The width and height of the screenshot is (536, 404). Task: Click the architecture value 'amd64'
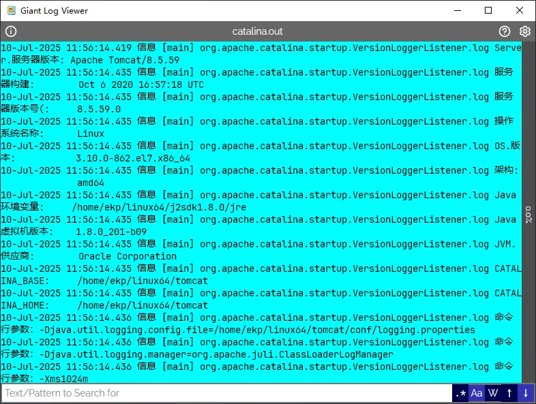click(x=91, y=183)
